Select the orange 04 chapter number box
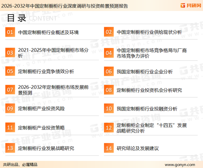This screenshot has height=168, width=203. coord(109,53)
